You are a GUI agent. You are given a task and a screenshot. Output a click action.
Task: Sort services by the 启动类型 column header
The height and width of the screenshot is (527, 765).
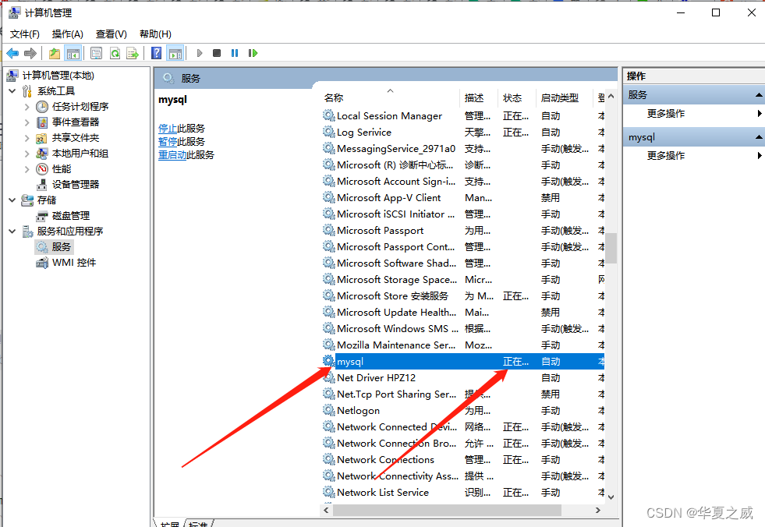click(559, 97)
